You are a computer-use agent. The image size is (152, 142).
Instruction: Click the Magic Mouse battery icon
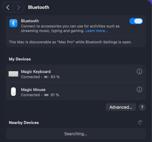[x=46, y=95]
